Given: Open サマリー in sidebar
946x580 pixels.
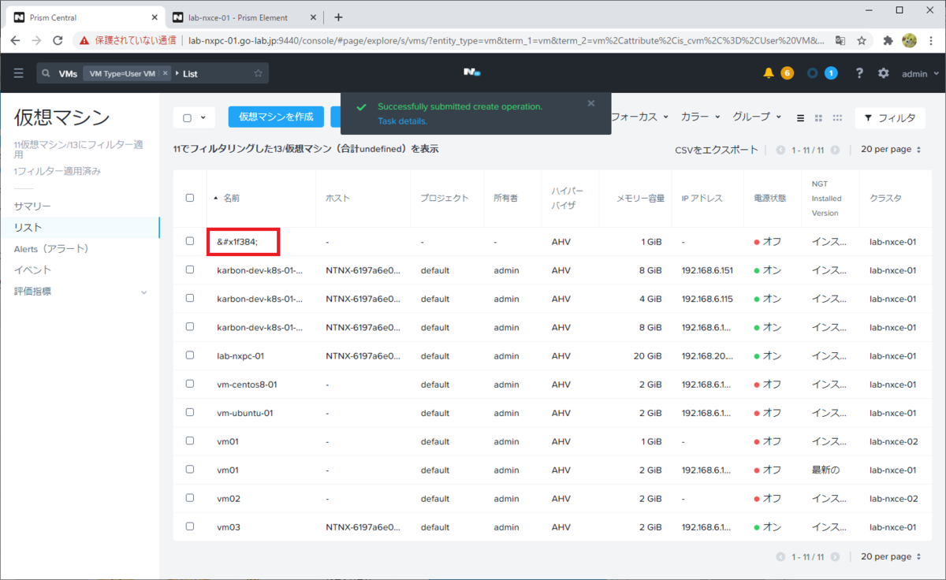Looking at the screenshot, I should coord(32,206).
